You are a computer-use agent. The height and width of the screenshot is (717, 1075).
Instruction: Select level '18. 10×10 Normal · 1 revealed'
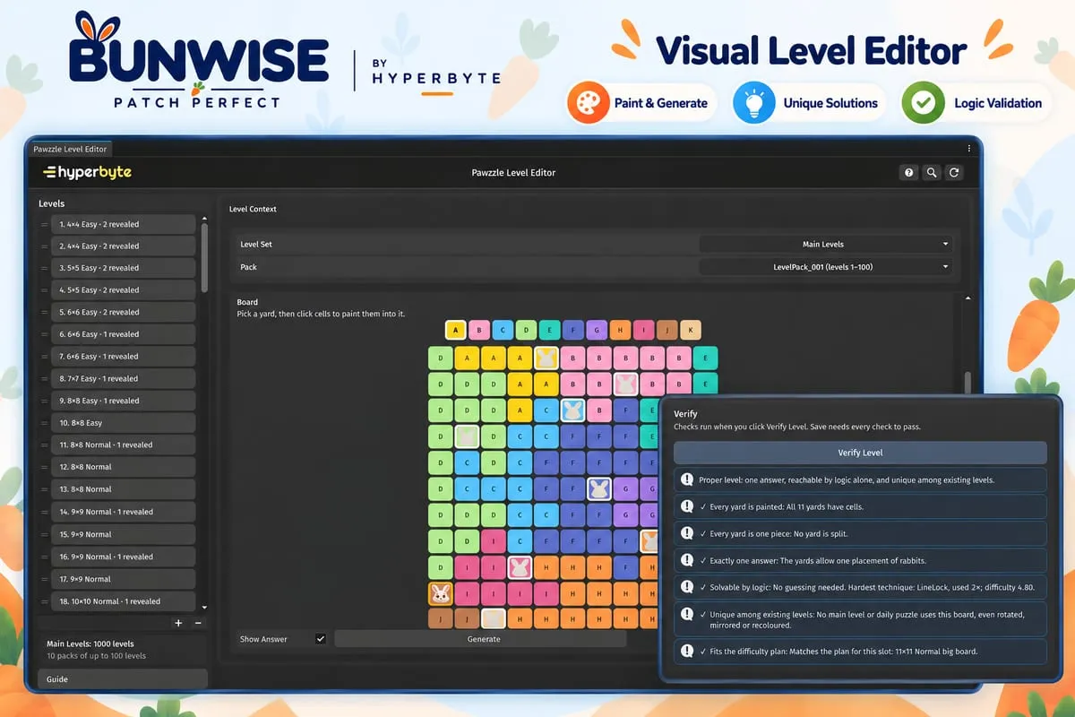click(x=124, y=601)
